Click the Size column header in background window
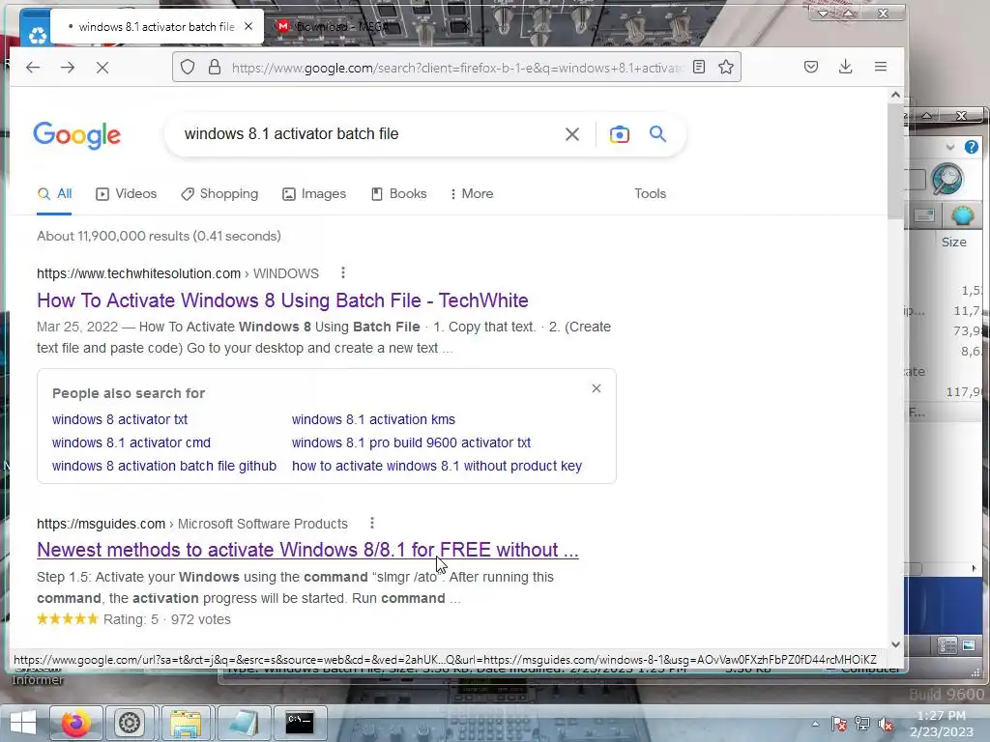The image size is (990, 742). coord(953,242)
